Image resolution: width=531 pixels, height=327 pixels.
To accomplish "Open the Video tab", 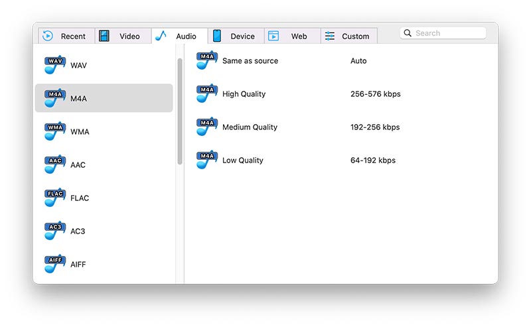I will pyautogui.click(x=123, y=36).
